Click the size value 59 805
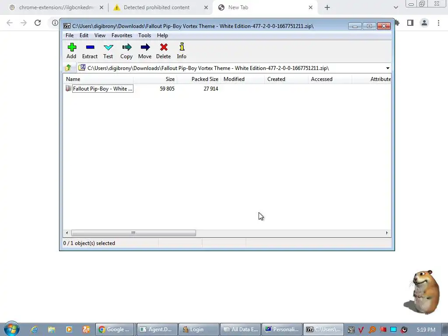448x336 pixels. tap(167, 88)
